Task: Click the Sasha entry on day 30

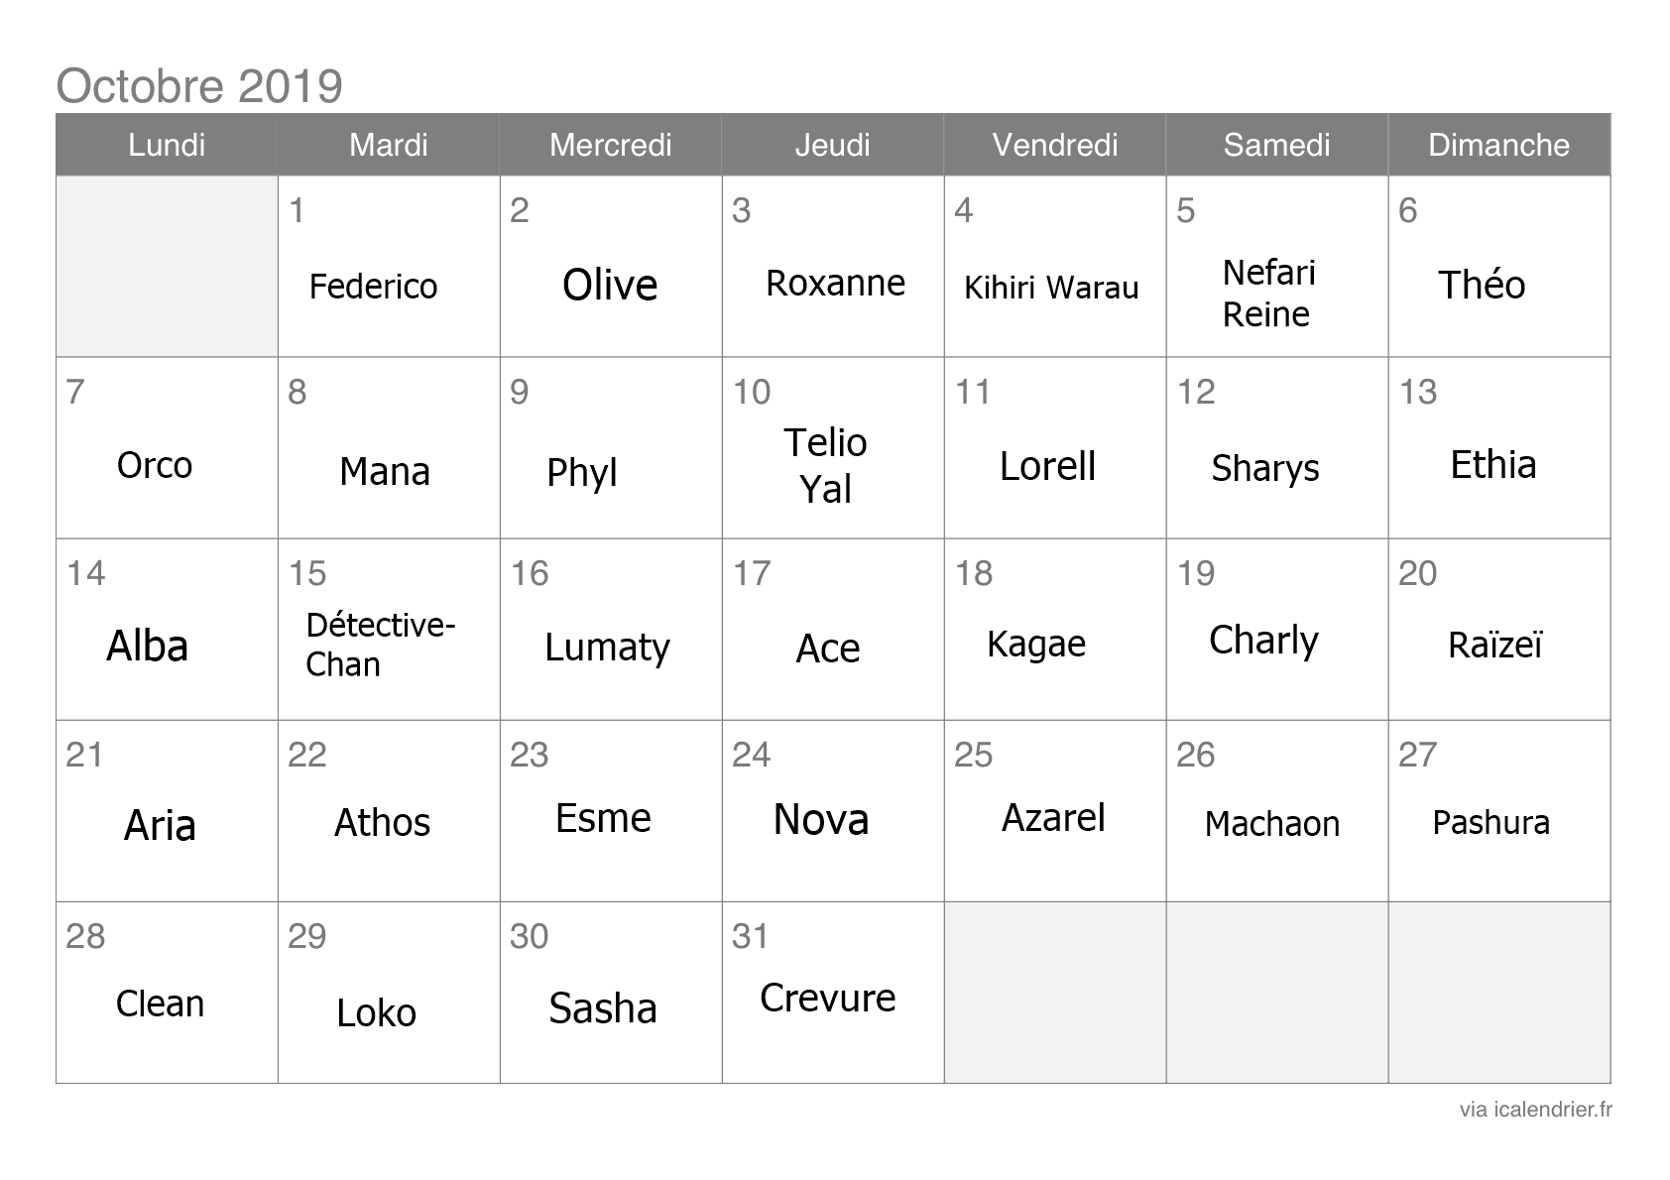Action: click(x=603, y=1008)
